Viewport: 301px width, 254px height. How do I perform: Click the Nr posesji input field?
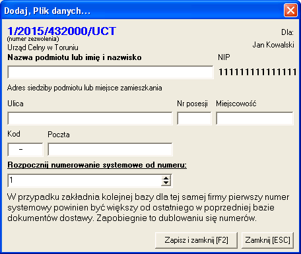point(194,118)
